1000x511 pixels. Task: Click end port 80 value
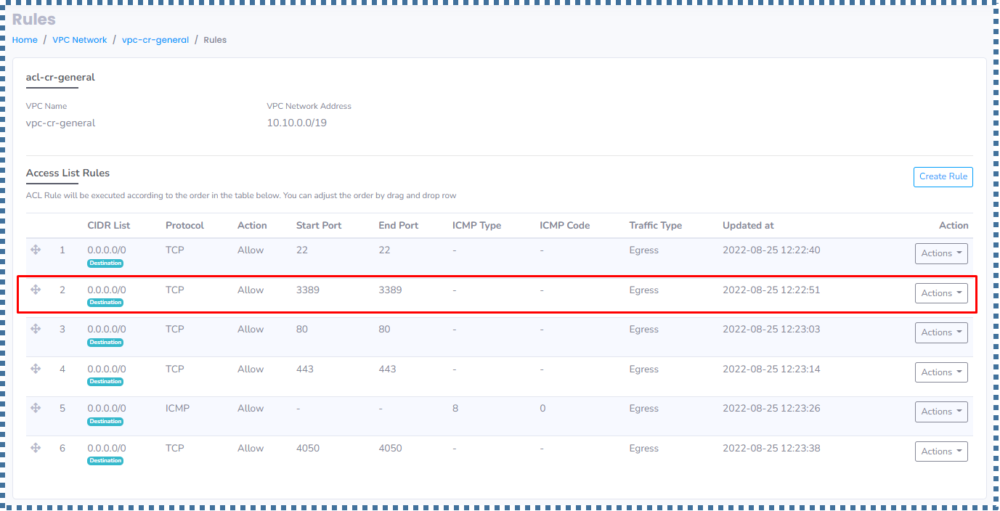coord(385,329)
